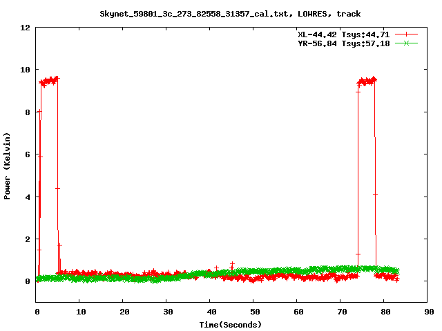Select the YR-56.84 Tsys:57.18 legend entry
442x331 pixels.
coord(344,43)
